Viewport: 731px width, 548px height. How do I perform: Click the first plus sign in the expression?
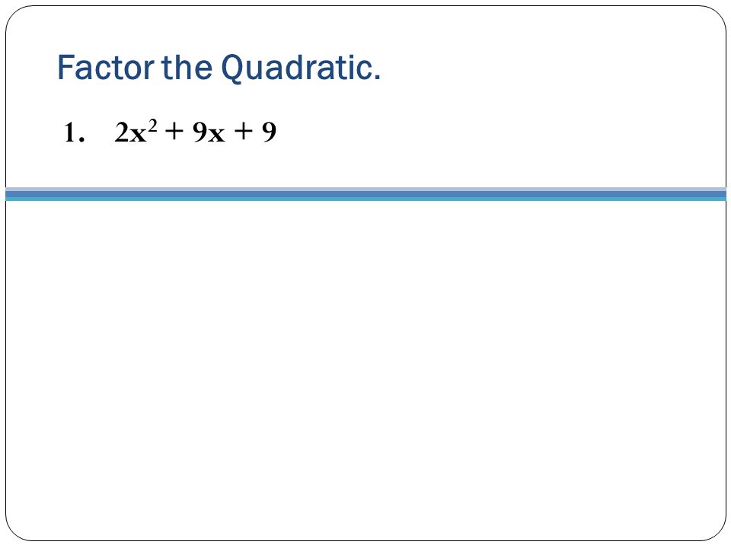point(174,132)
